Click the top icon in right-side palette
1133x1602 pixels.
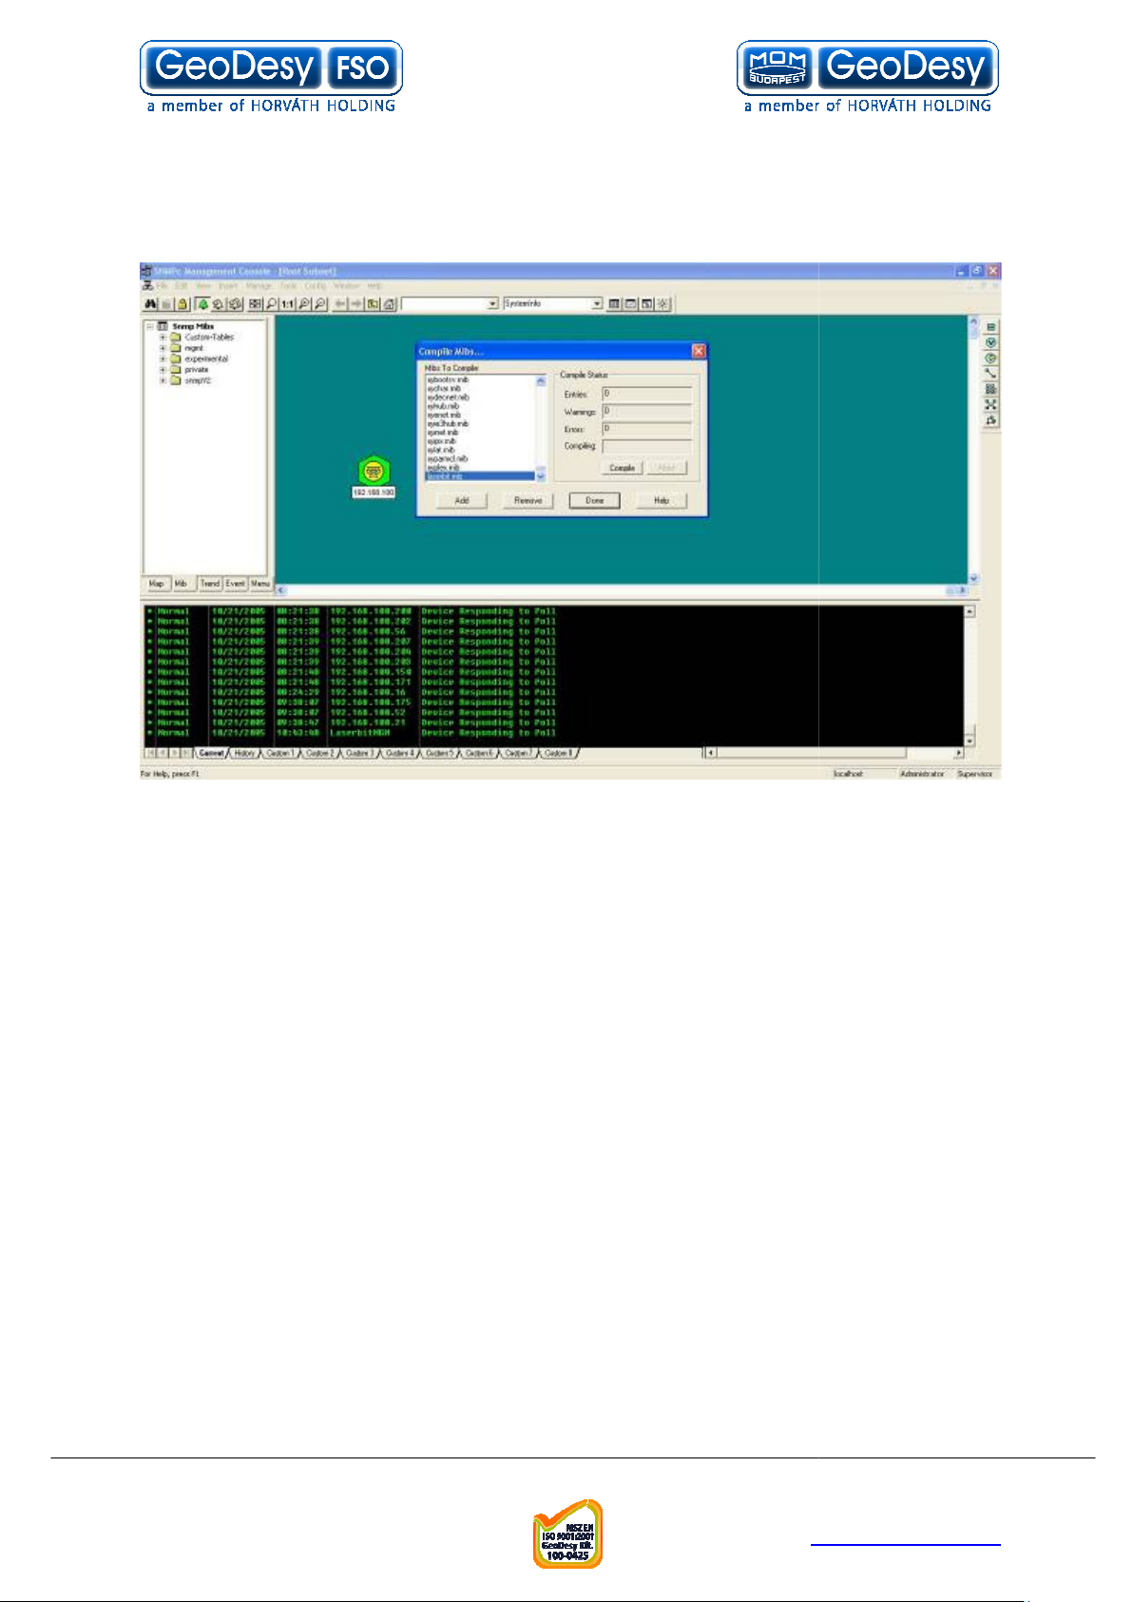990,327
